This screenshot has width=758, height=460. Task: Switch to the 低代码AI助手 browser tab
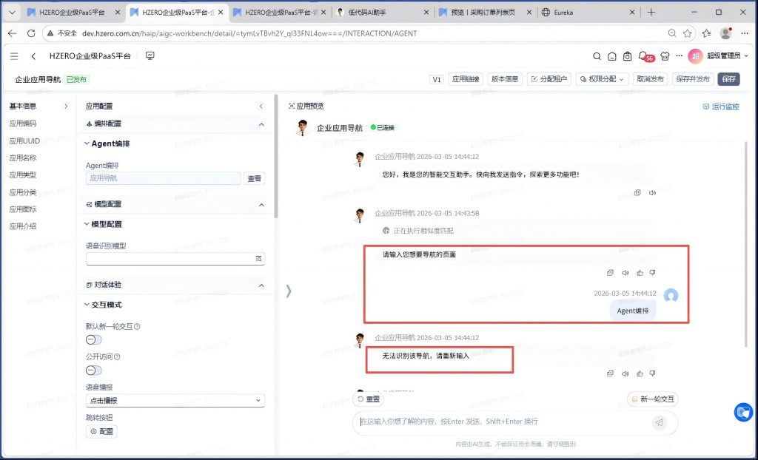tap(381, 13)
